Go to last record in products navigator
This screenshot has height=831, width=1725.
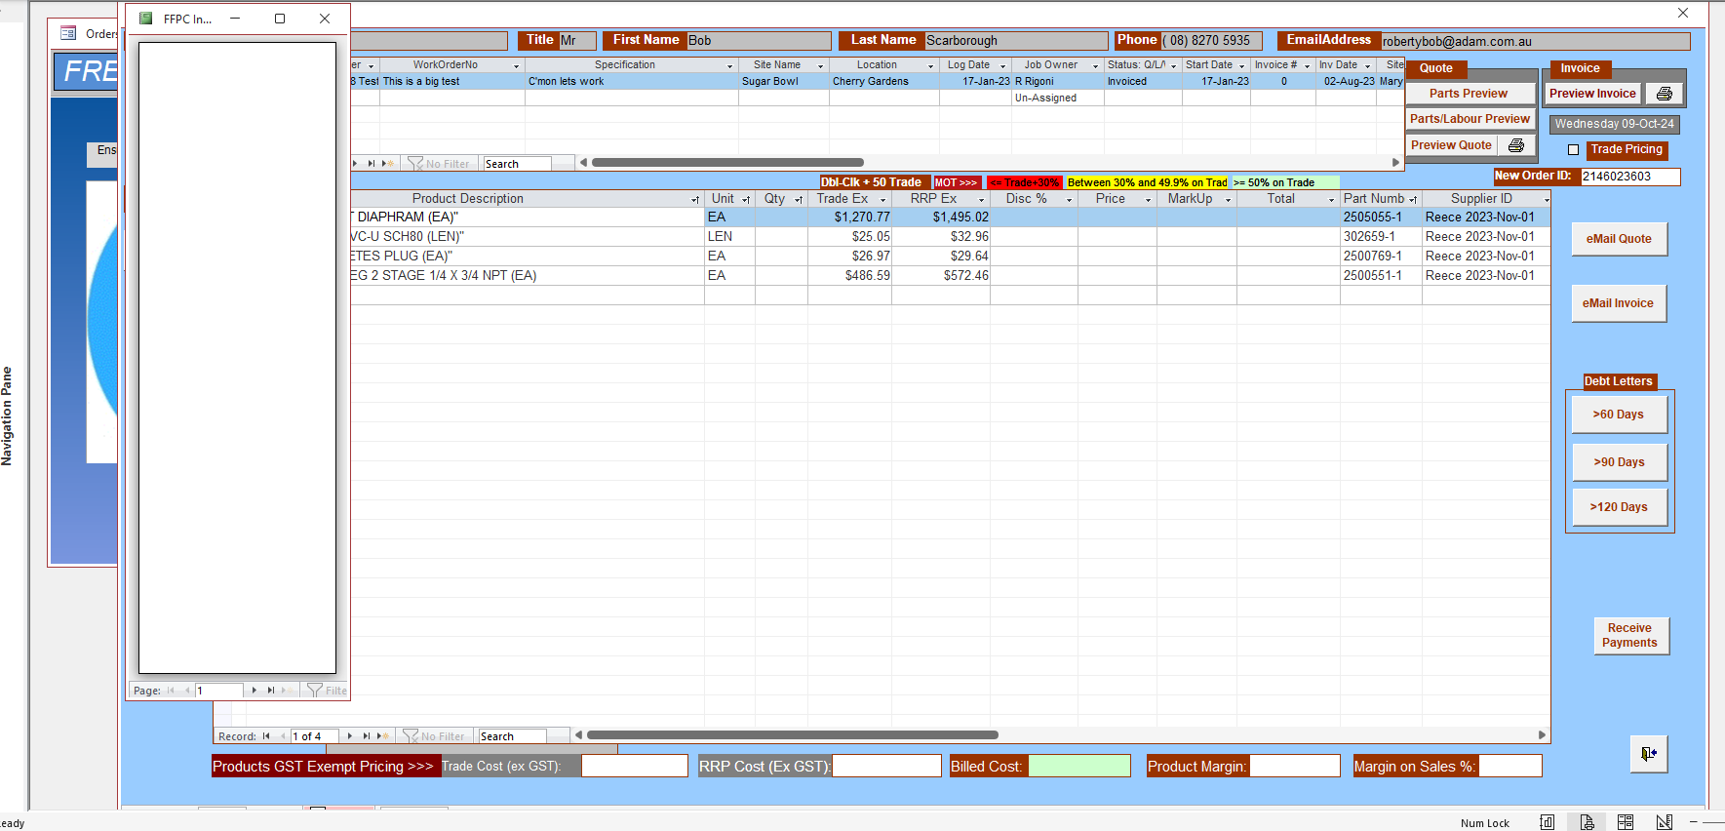pos(367,736)
